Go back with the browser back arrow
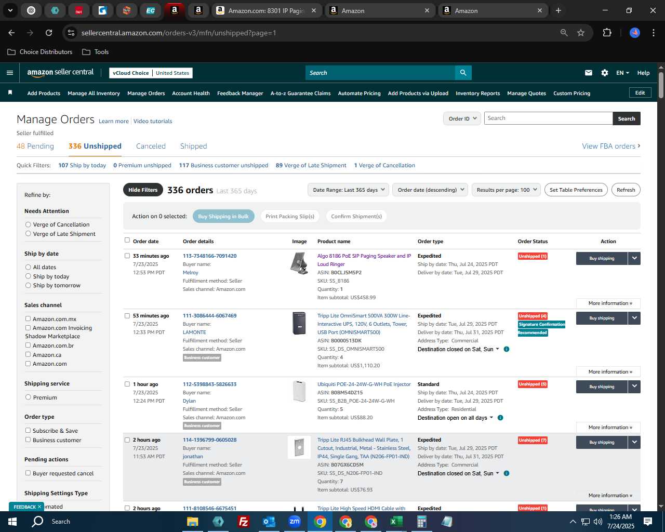665x532 pixels. [x=11, y=33]
